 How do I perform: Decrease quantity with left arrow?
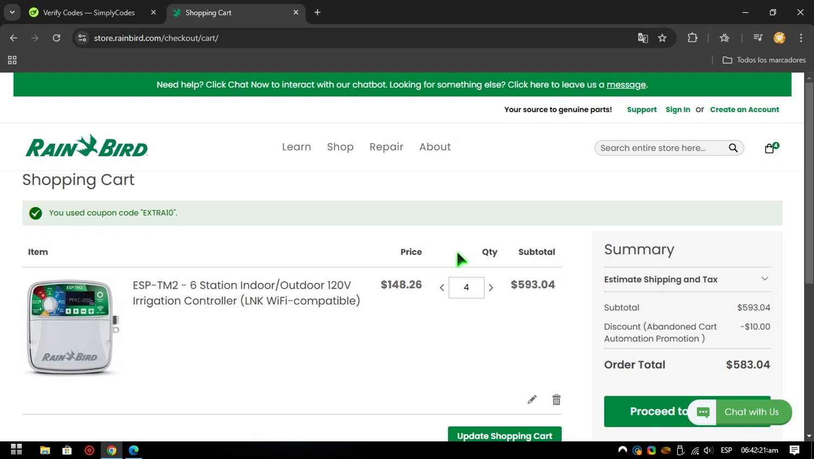tap(442, 288)
